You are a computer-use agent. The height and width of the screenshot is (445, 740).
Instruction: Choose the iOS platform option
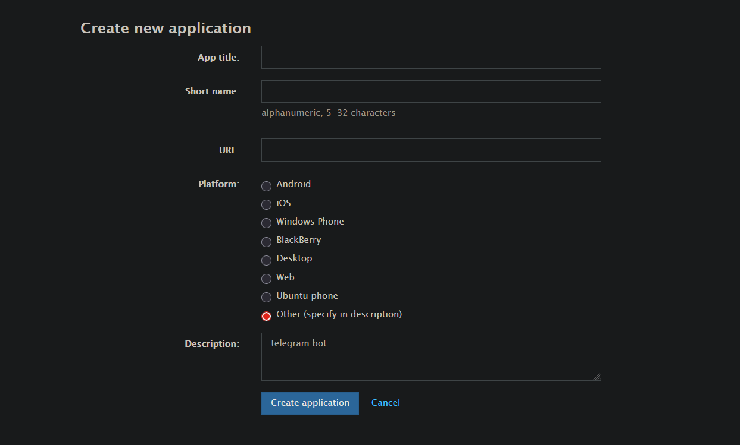[x=266, y=204]
